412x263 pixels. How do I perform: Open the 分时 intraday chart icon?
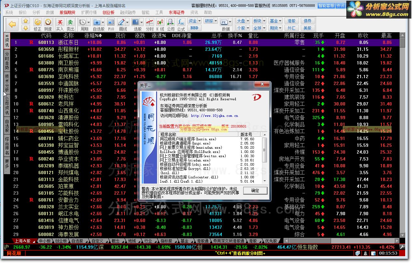point(150,22)
